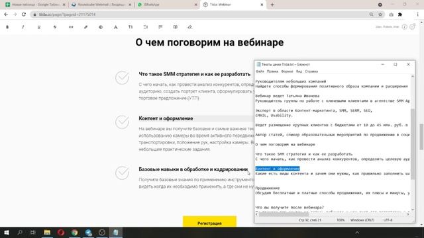Apply bold formatting in Tilda toolbar
Viewport: 424px width, 238px height.
click(7, 27)
